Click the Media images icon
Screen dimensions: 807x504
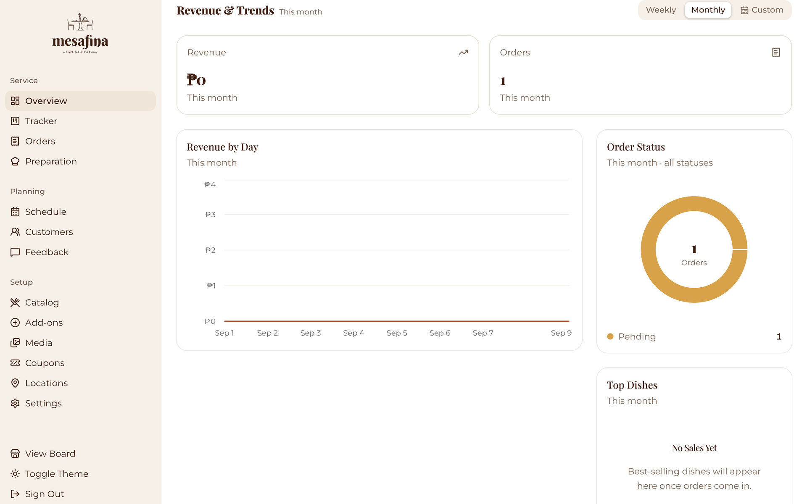(x=15, y=343)
